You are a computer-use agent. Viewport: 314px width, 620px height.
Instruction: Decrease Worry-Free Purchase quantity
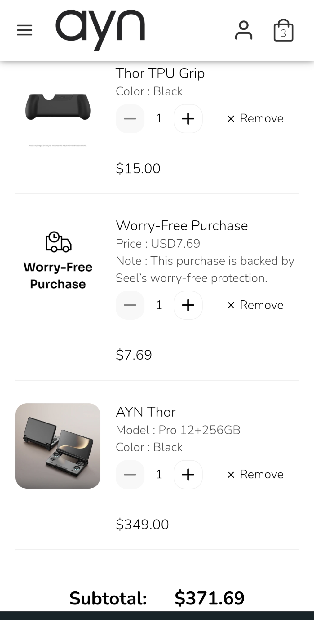click(x=130, y=305)
